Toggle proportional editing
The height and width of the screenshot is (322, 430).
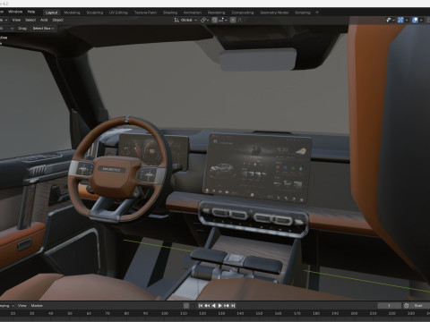(x=233, y=20)
